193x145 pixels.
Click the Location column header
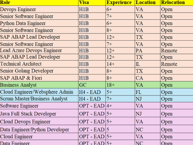(146, 3)
